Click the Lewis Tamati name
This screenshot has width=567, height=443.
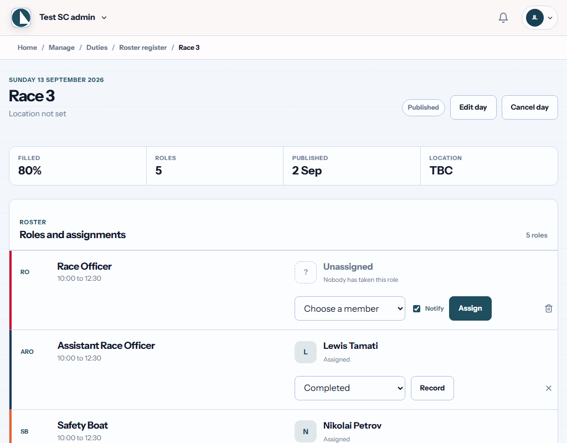[x=350, y=346]
